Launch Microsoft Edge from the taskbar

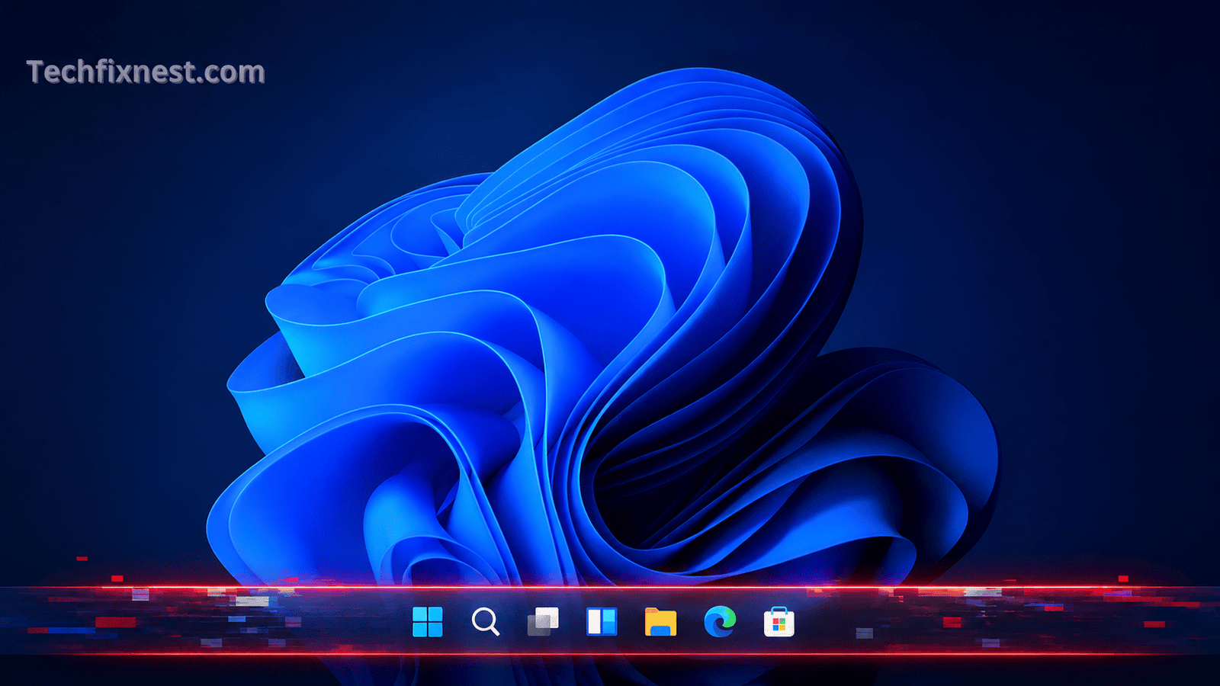coord(720,621)
